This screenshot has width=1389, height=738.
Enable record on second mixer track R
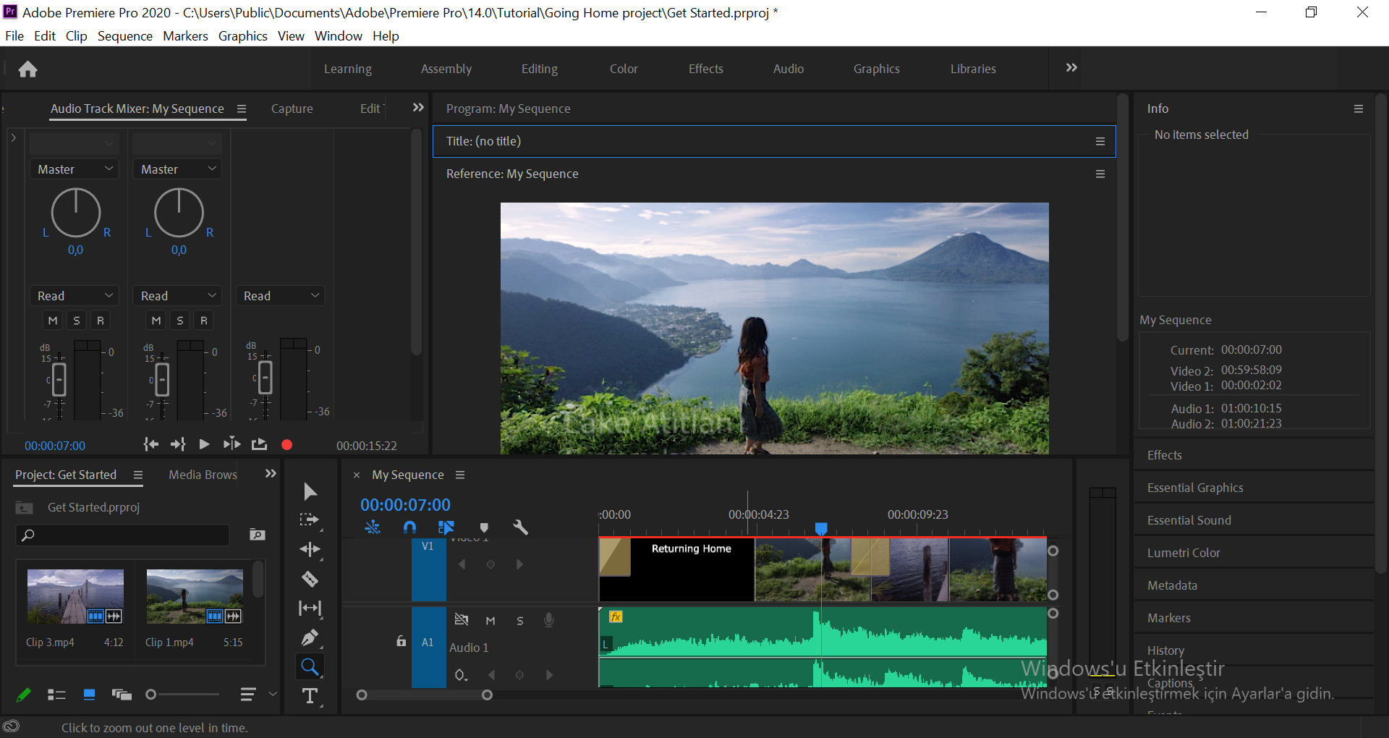coord(204,321)
